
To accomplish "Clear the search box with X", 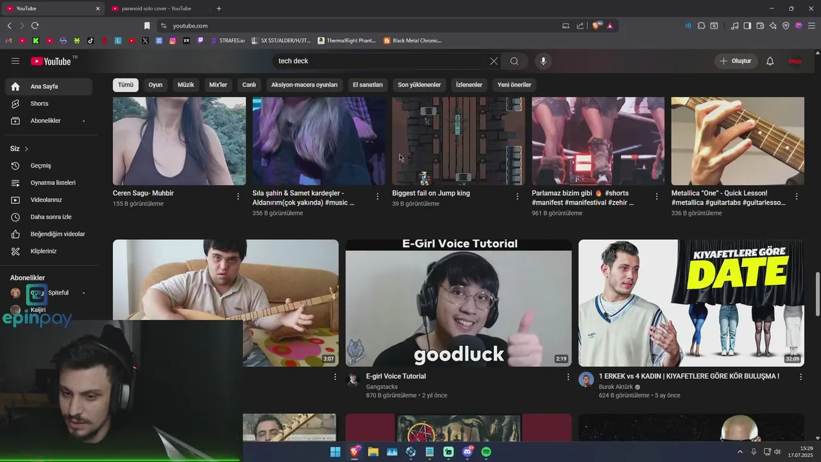I will tap(494, 61).
